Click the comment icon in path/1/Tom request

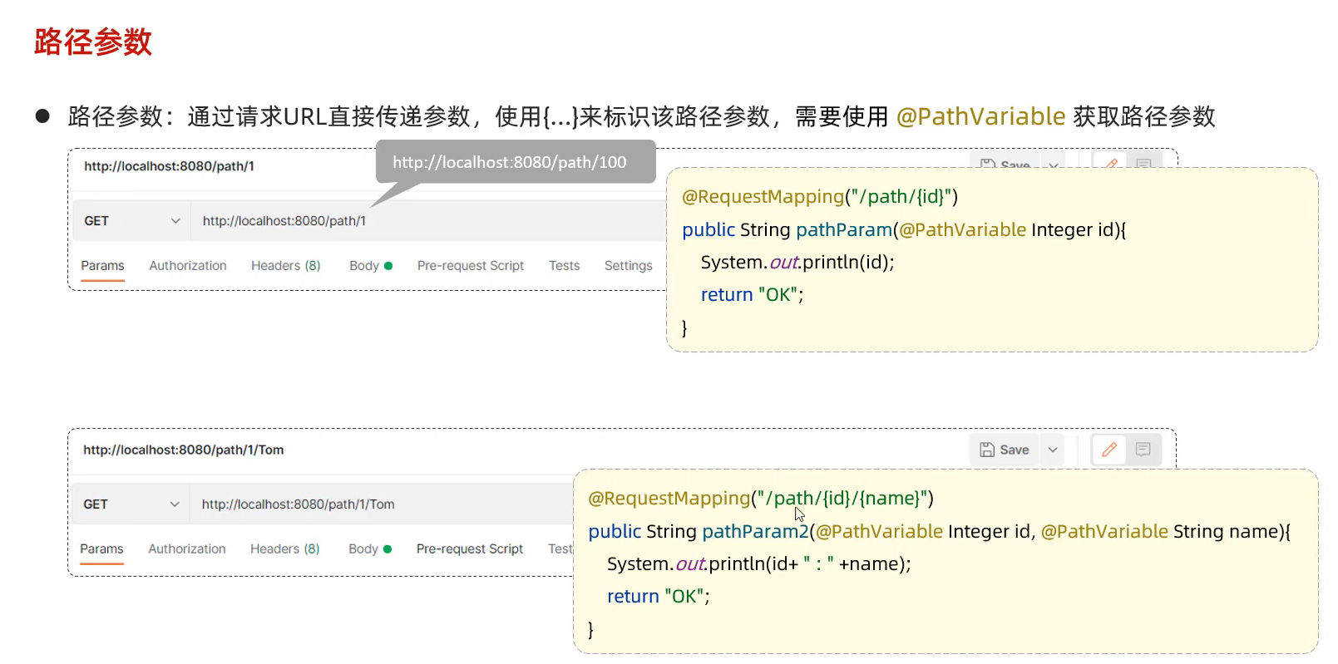[x=1143, y=450]
